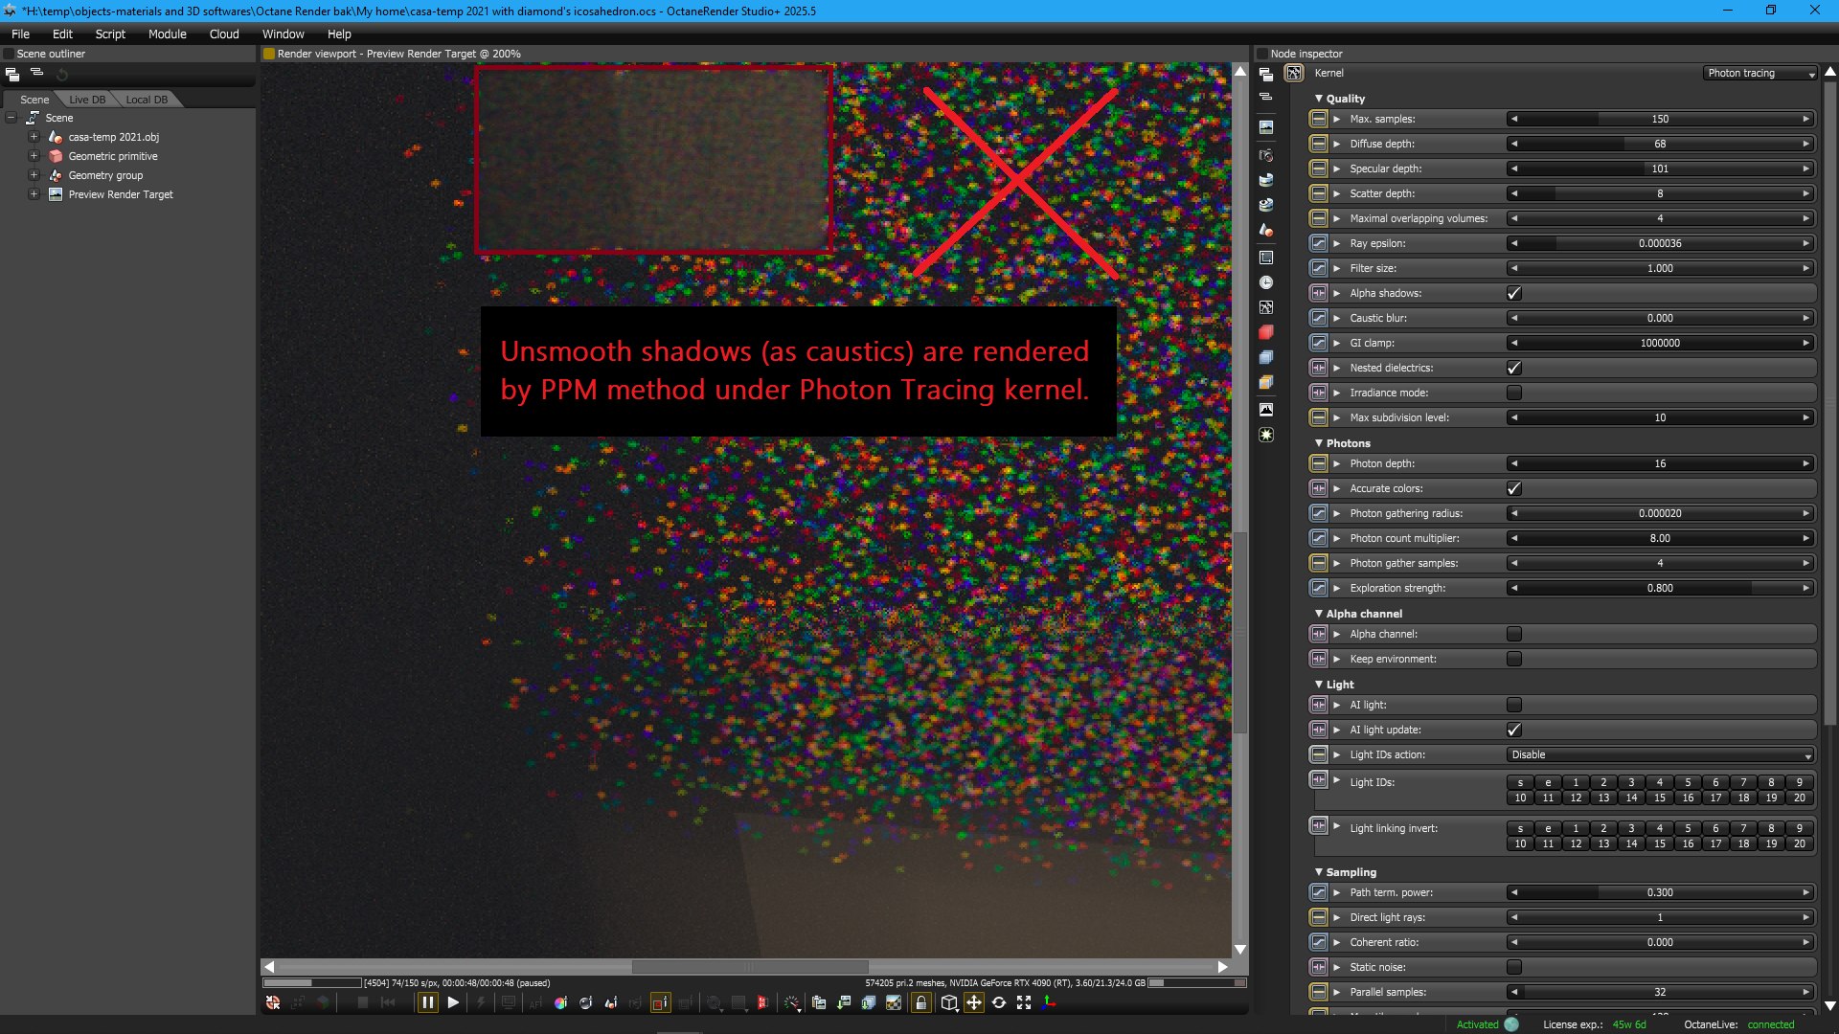1839x1034 pixels.
Task: Click the clock animation settings icon
Action: [1266, 282]
